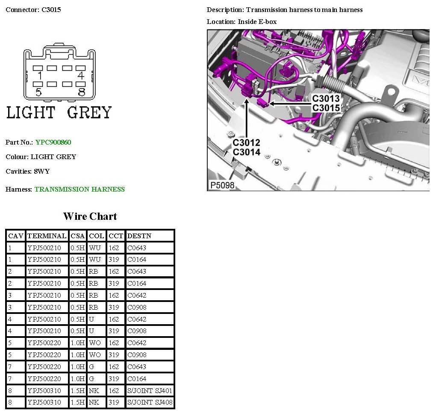
Task: Click the Wire Chart heading
Action: pos(90,216)
